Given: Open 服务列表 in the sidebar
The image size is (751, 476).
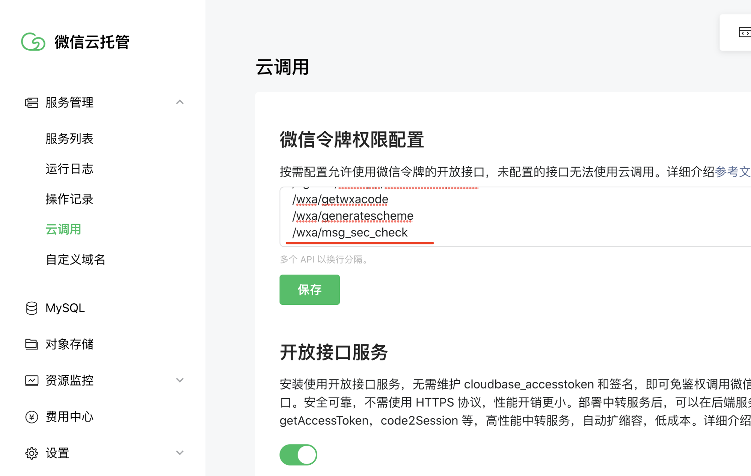Looking at the screenshot, I should point(69,139).
